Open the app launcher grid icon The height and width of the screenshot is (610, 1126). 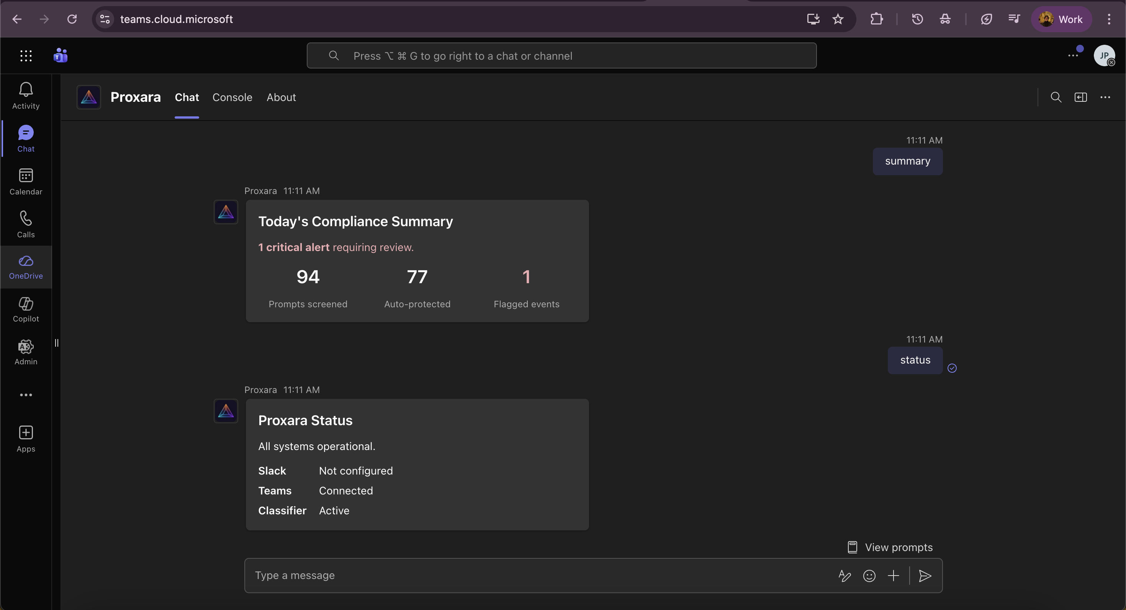click(26, 55)
